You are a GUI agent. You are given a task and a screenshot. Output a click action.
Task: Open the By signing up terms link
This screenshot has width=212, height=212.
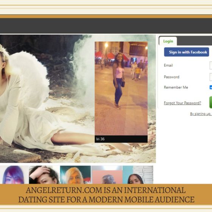(201, 114)
